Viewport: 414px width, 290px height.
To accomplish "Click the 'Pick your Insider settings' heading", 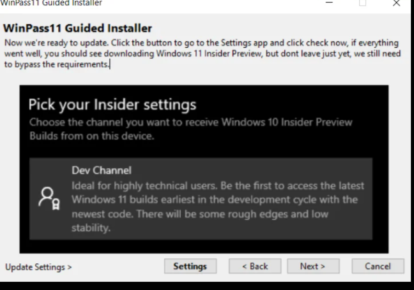I will tap(112, 105).
